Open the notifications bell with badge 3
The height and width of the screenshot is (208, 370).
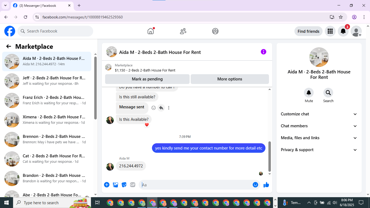(x=343, y=31)
